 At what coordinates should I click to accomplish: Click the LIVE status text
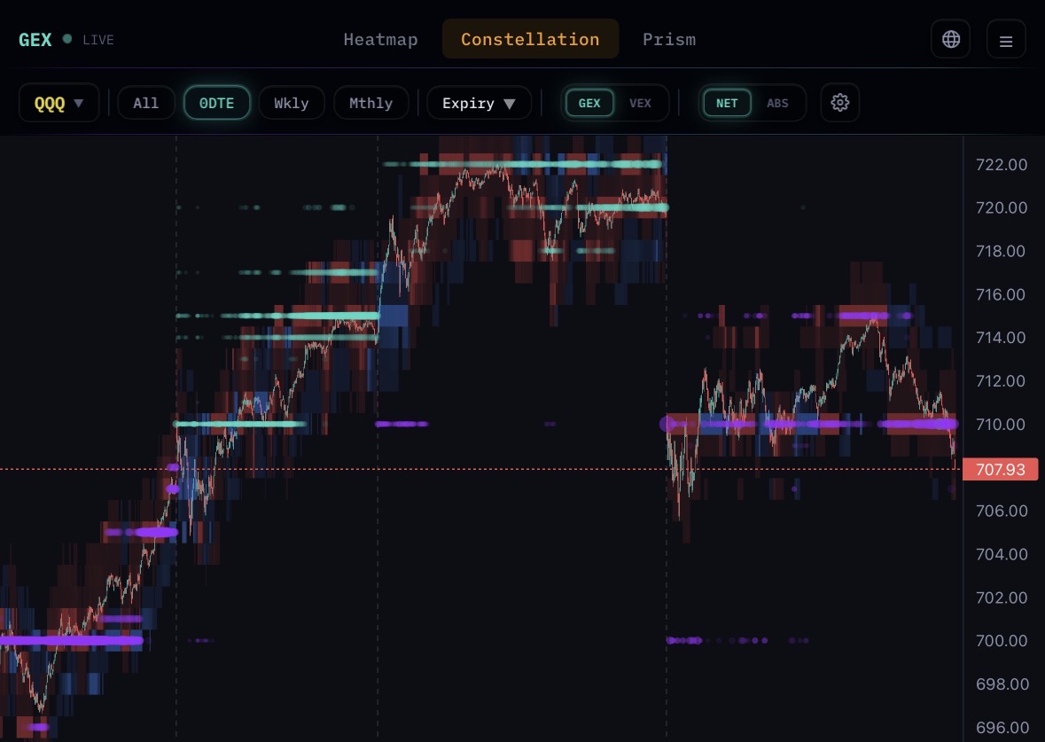tap(98, 40)
